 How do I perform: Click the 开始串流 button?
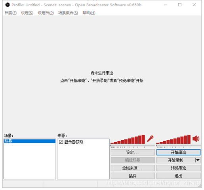(178, 152)
